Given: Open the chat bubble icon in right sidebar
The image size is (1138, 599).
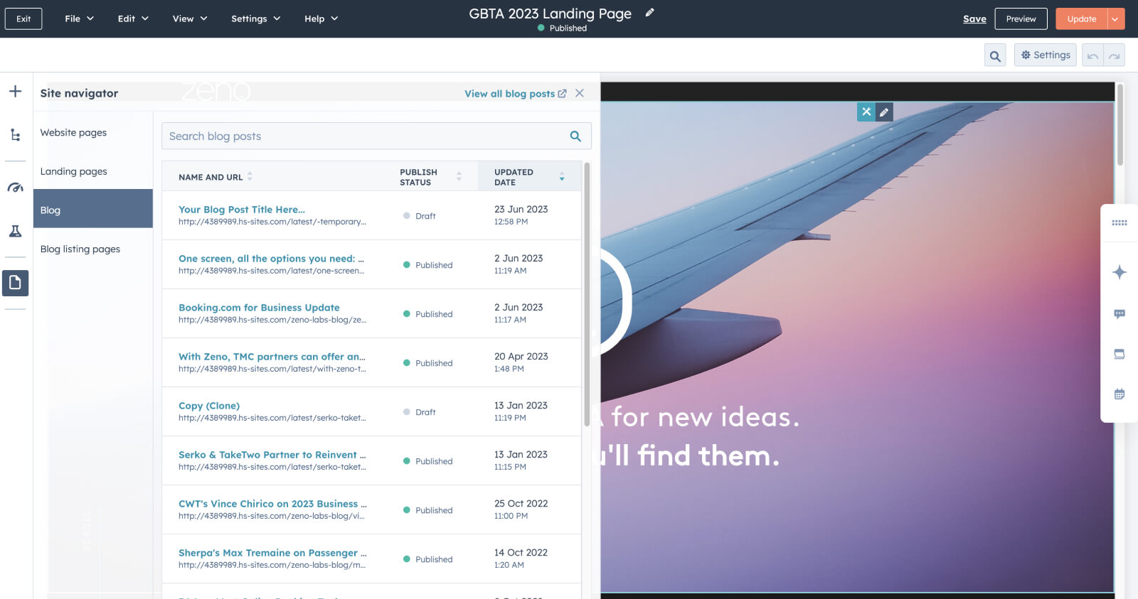Looking at the screenshot, I should (1120, 314).
